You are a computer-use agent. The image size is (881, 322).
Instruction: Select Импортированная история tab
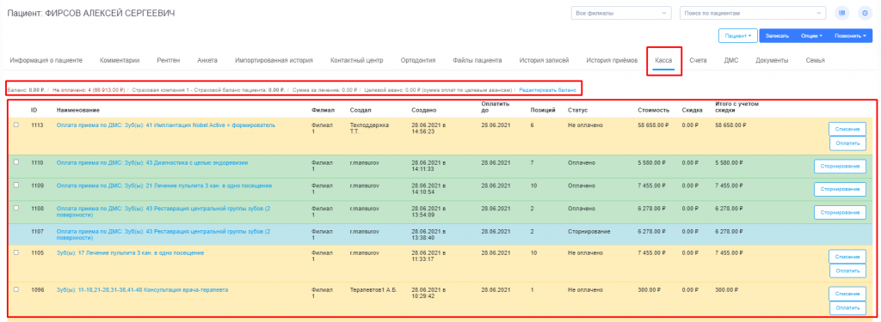coord(274,60)
